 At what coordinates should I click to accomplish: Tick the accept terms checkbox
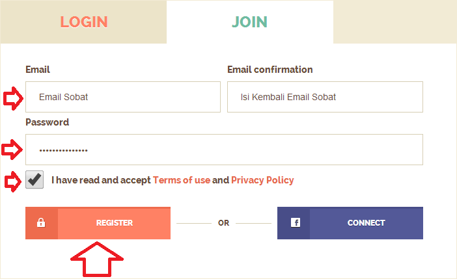(x=35, y=180)
